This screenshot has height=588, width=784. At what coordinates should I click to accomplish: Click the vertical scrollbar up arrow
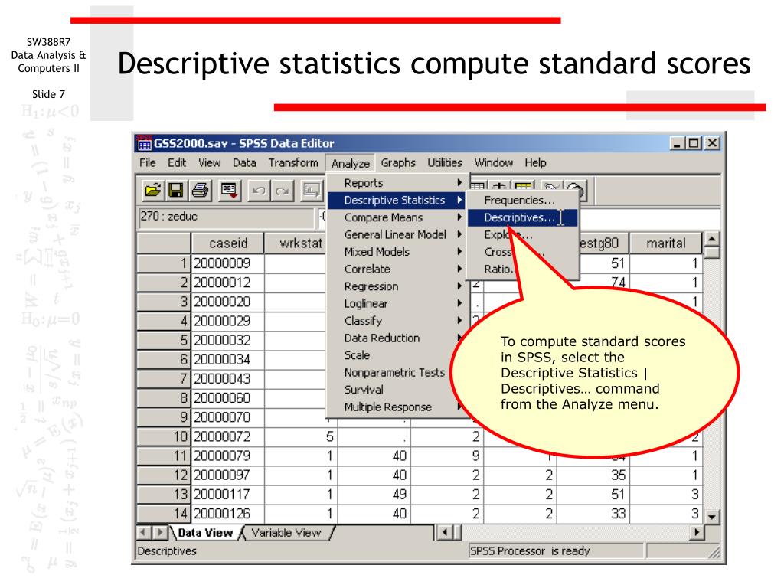pos(712,239)
